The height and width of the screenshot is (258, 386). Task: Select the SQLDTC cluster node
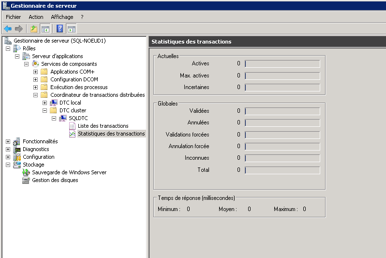point(77,118)
